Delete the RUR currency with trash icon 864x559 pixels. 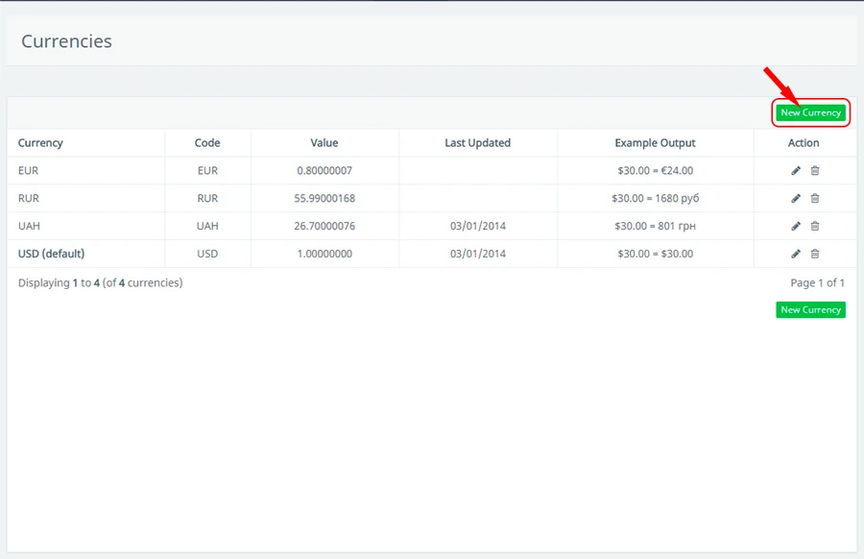(815, 199)
